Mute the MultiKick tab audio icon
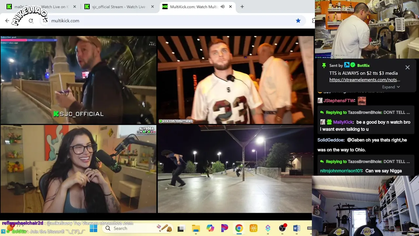 click(223, 7)
